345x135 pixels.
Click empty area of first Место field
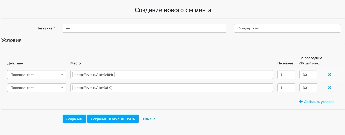click(x=193, y=75)
